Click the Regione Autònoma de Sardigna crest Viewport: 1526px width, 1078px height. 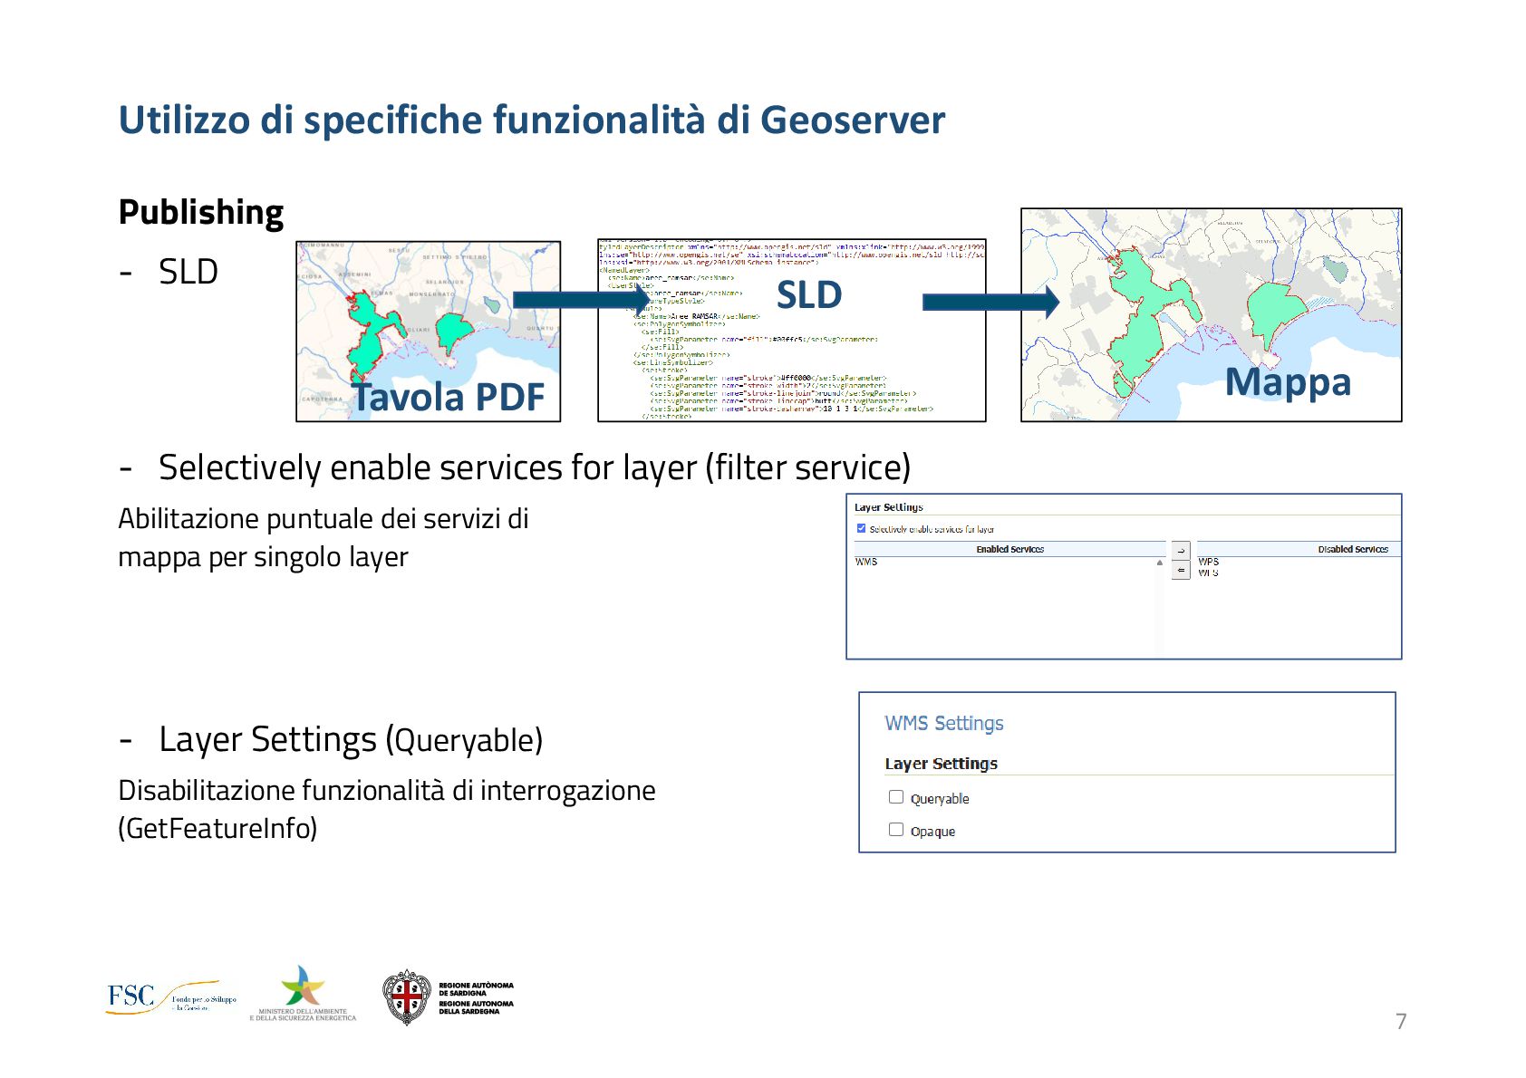(x=407, y=997)
